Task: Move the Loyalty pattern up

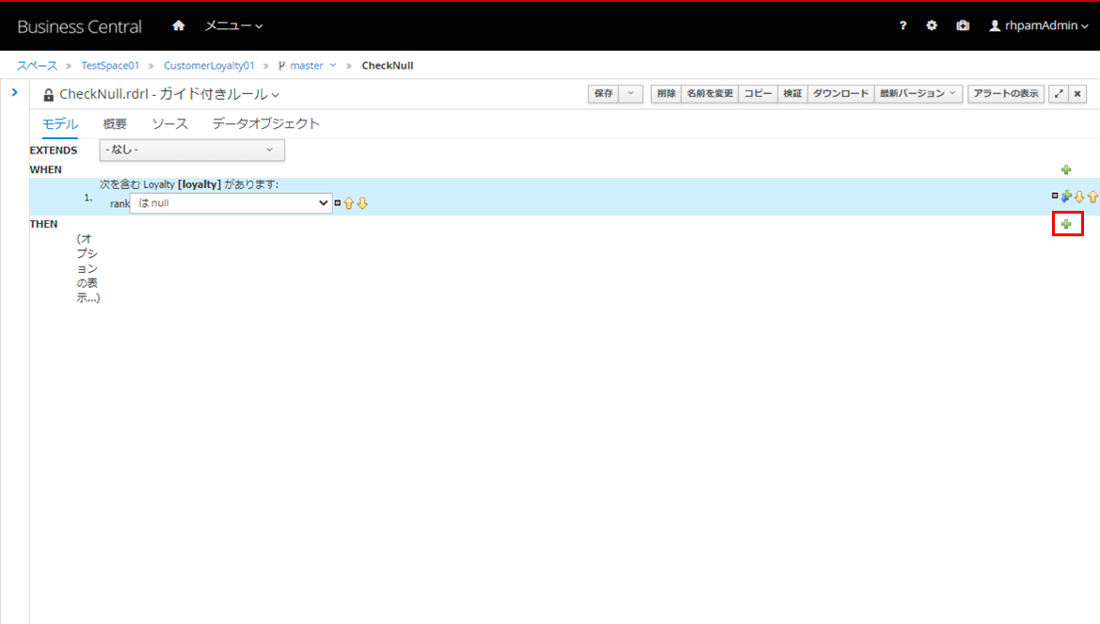Action: click(1093, 197)
